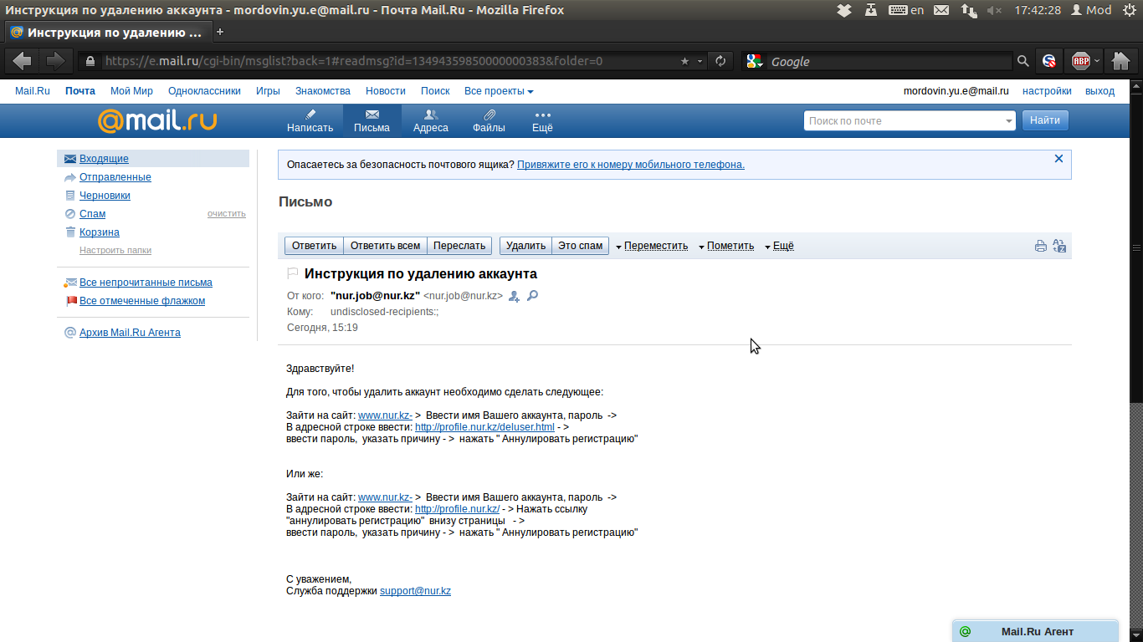Show Все отмеченные флажком letters
Screen dimensions: 1143x642
click(142, 301)
